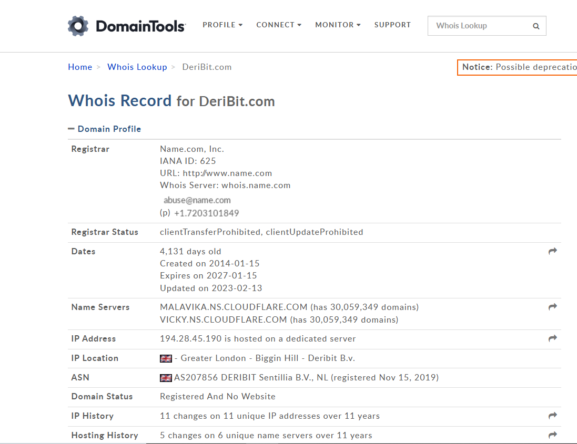Click DeriBit.com breadcrumb text

pyautogui.click(x=207, y=67)
